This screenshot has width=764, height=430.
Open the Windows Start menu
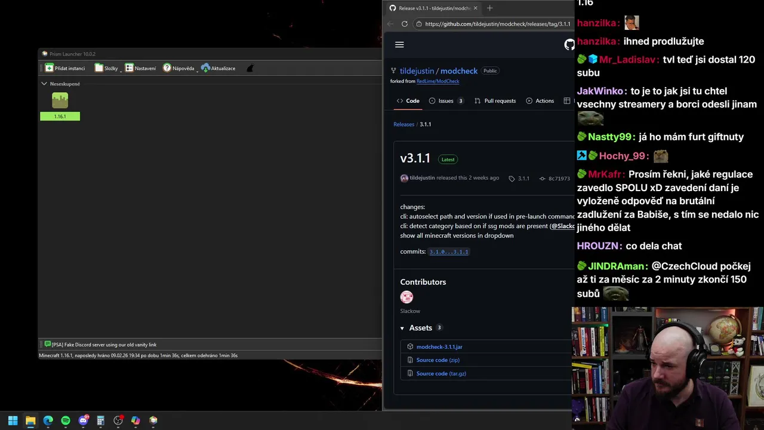pyautogui.click(x=13, y=420)
